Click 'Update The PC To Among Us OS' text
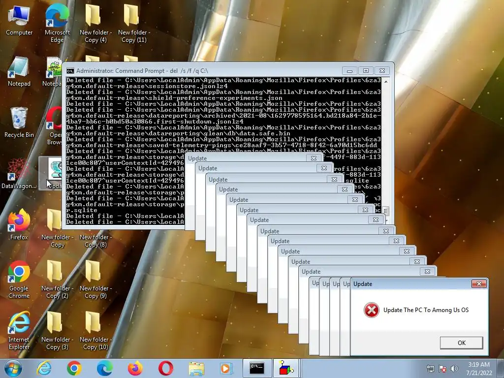504x378 pixels. pyautogui.click(x=426, y=310)
